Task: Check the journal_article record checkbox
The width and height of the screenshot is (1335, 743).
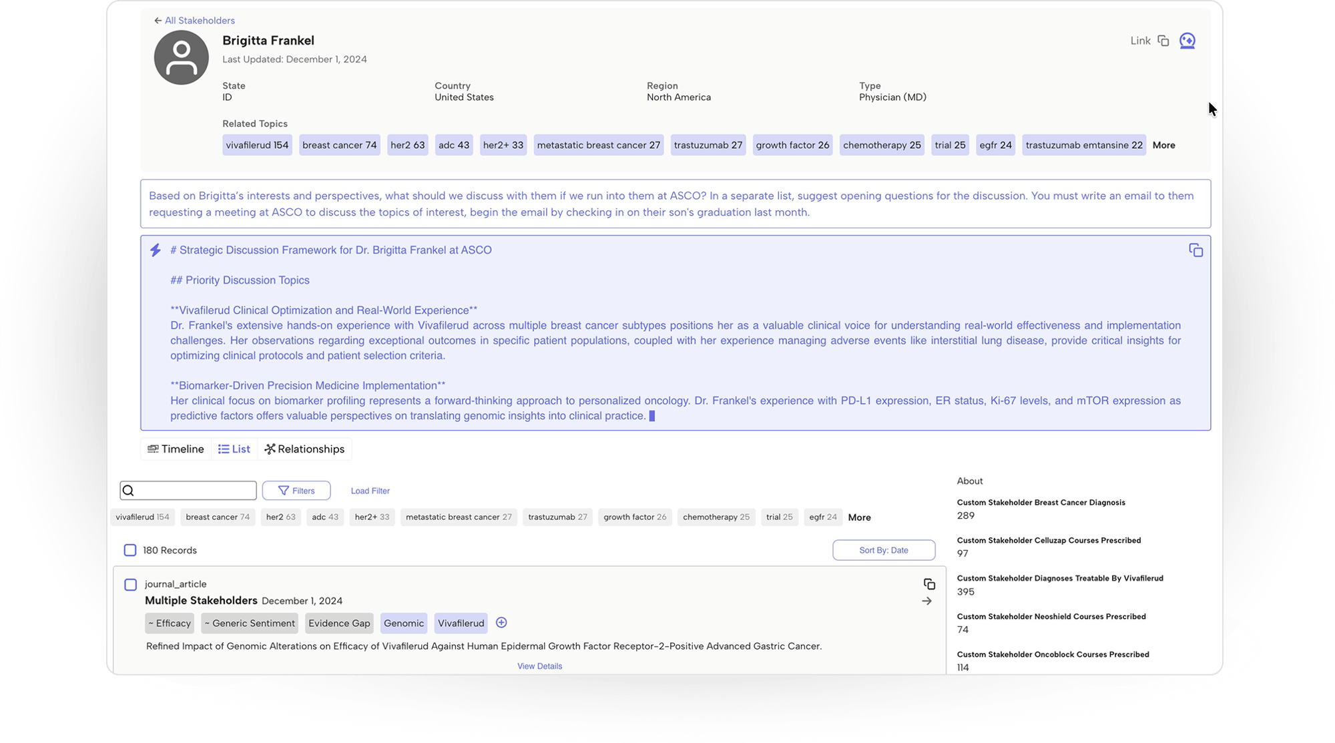Action: [131, 585]
